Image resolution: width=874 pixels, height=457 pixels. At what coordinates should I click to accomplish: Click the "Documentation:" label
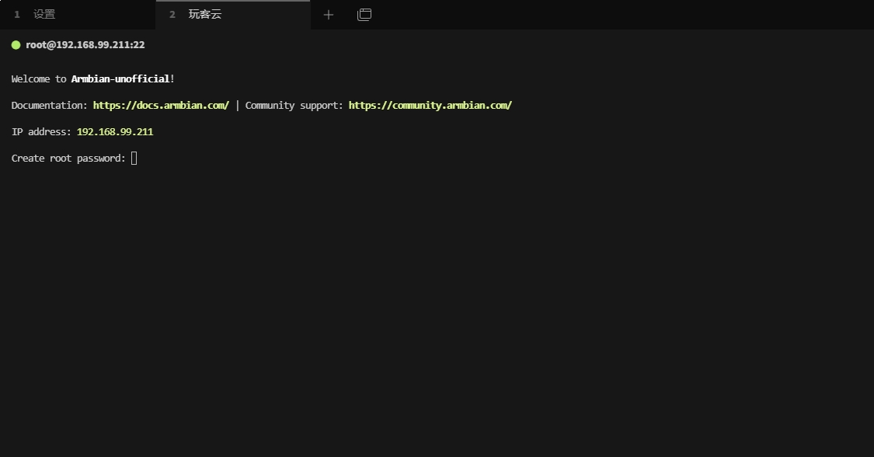click(50, 106)
